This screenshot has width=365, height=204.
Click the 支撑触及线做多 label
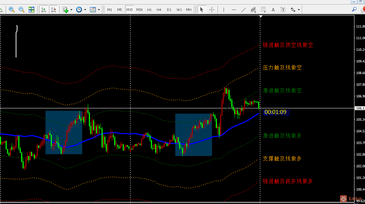282,158
